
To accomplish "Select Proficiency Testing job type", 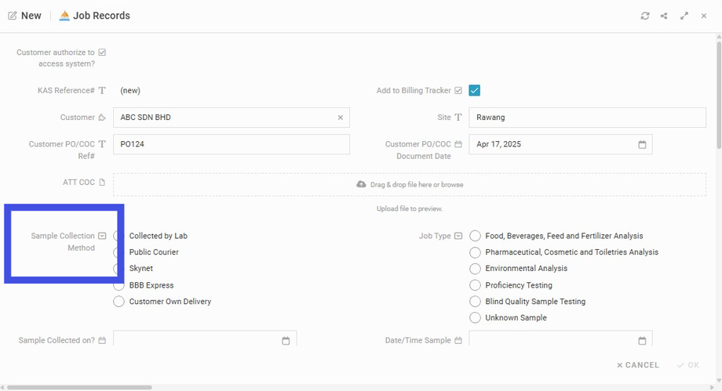I will point(475,285).
